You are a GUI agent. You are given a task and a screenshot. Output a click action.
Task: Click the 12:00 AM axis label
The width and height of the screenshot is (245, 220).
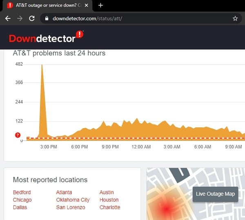(141, 147)
